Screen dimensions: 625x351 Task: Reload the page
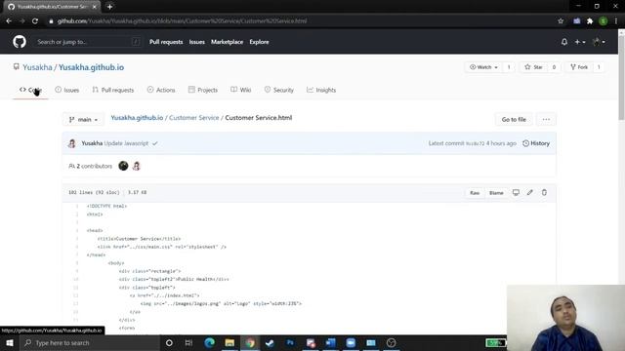tap(35, 21)
